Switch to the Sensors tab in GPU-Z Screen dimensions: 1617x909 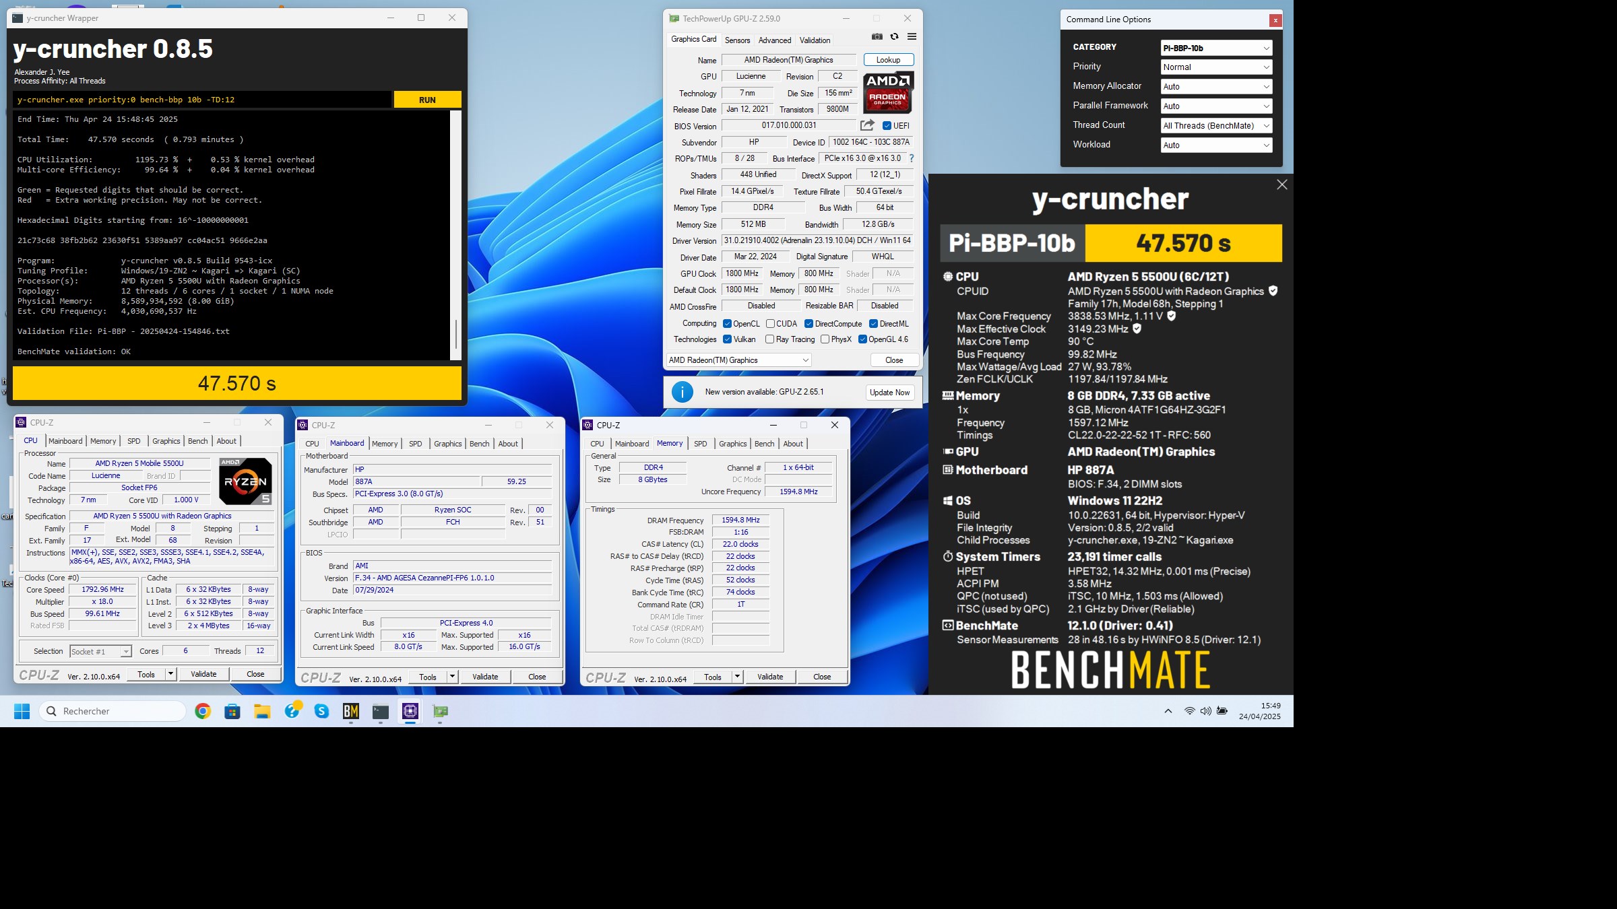pos(737,40)
